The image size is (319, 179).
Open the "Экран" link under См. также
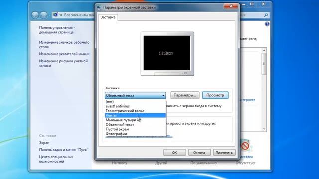(x=44, y=143)
